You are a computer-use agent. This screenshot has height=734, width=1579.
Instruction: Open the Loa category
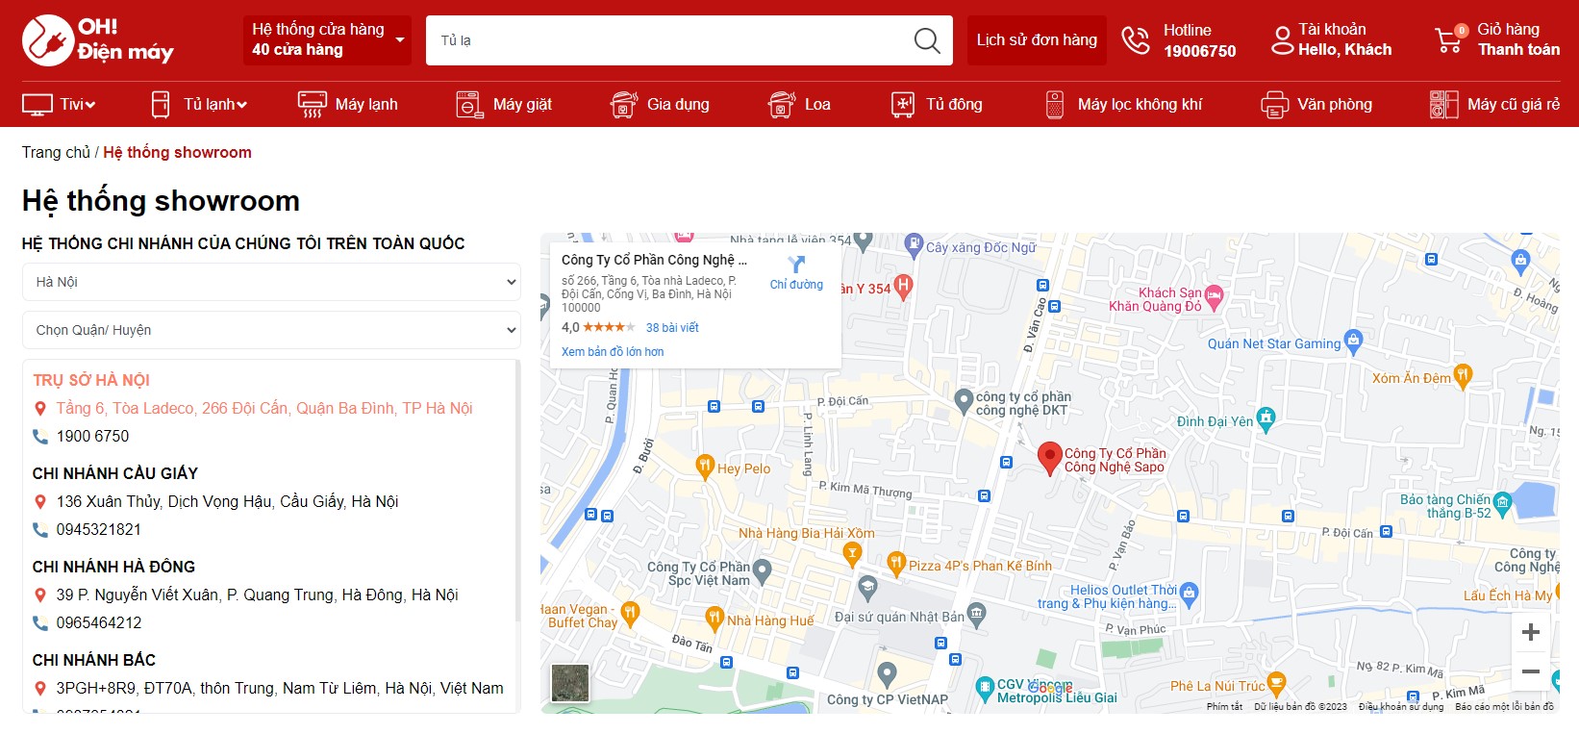point(817,104)
